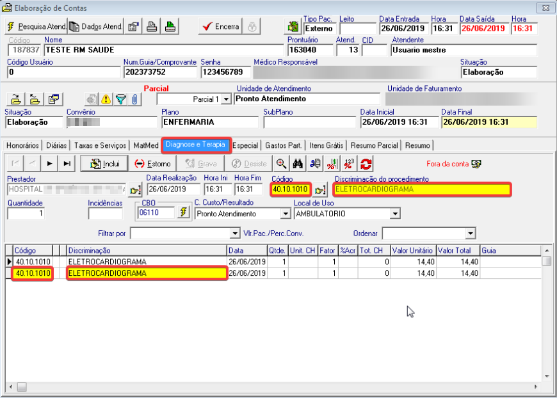Image resolution: width=557 pixels, height=398 pixels.
Task: Go to next record arrow
Action: [50, 164]
